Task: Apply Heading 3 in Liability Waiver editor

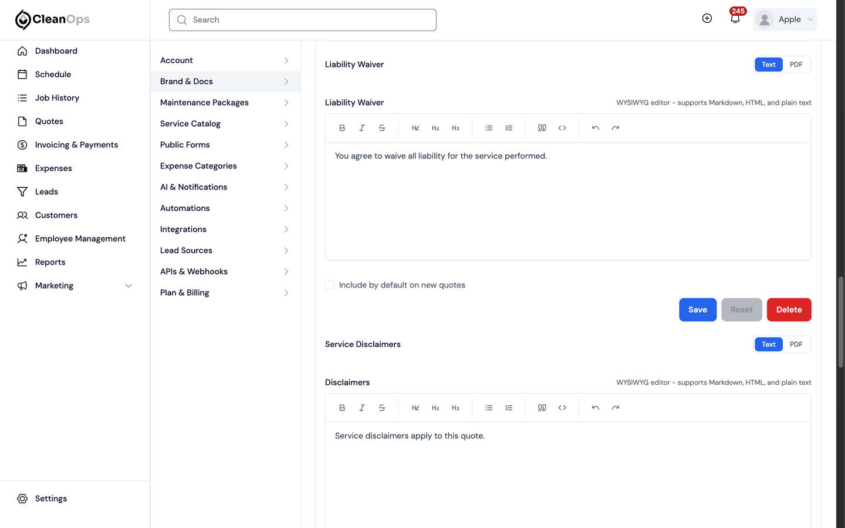Action: coord(455,128)
